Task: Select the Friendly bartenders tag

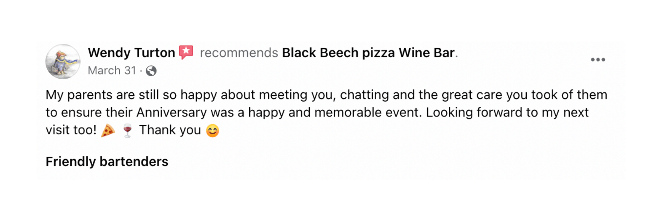Action: tap(107, 162)
